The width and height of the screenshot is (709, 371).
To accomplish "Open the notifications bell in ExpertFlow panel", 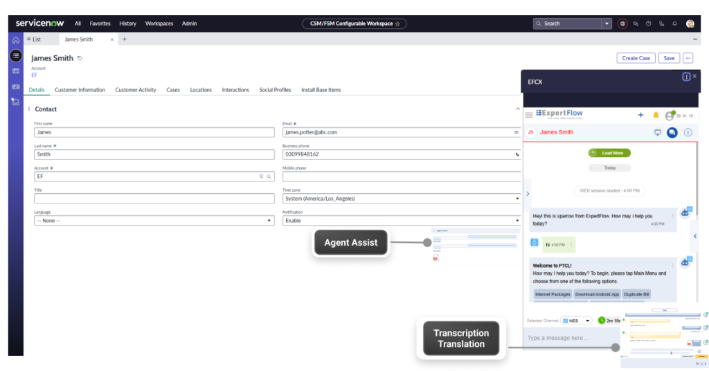I will [656, 115].
